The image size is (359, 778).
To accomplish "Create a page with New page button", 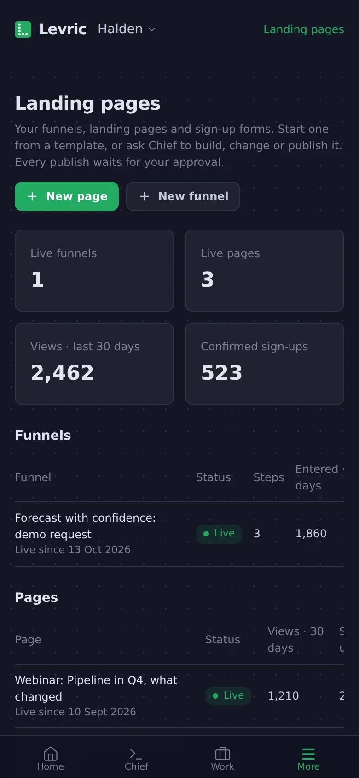I will pos(67,196).
